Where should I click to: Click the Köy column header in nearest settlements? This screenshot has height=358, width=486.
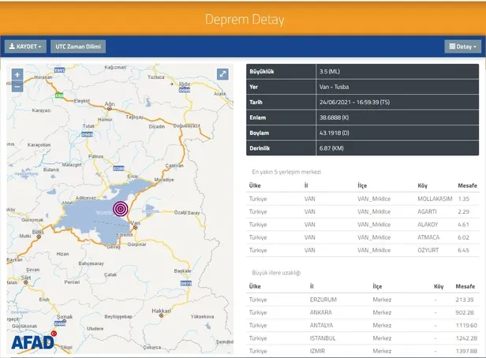point(422,185)
